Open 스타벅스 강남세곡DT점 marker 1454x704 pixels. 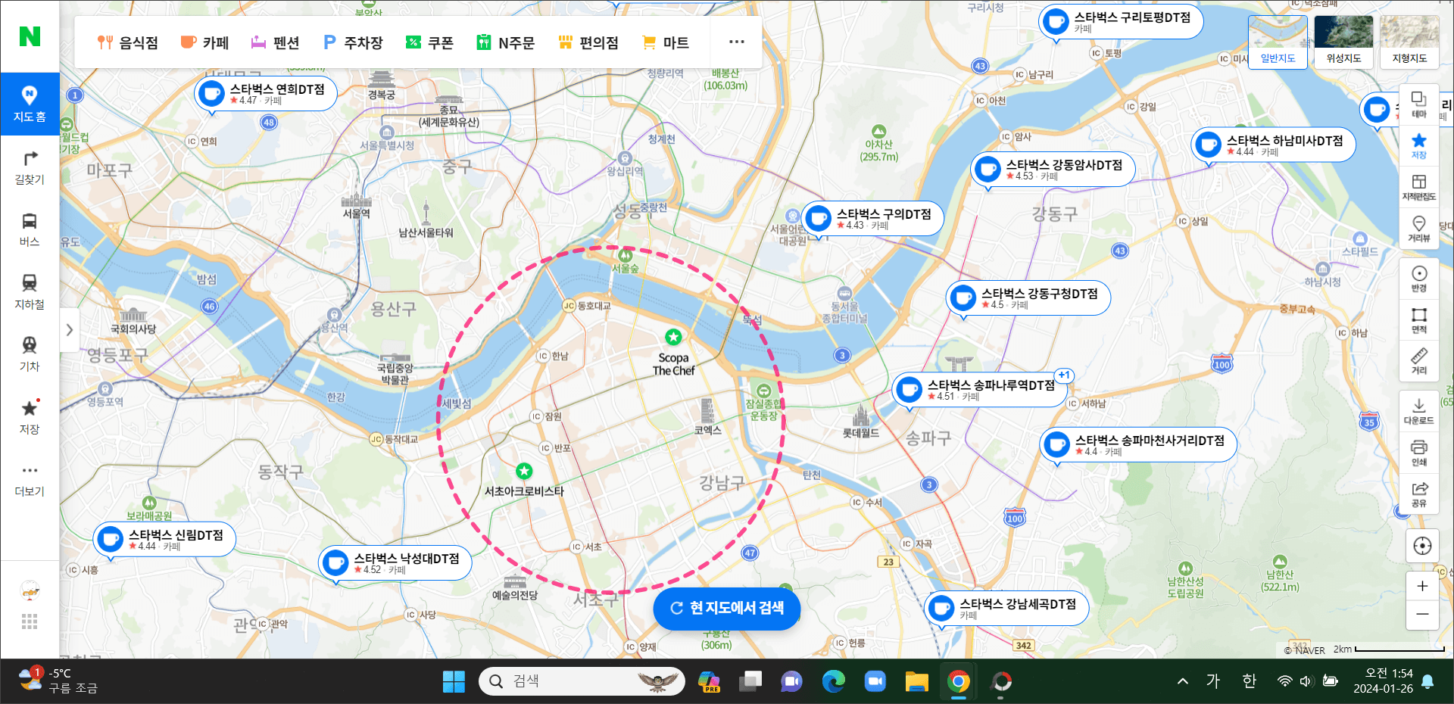1006,609
